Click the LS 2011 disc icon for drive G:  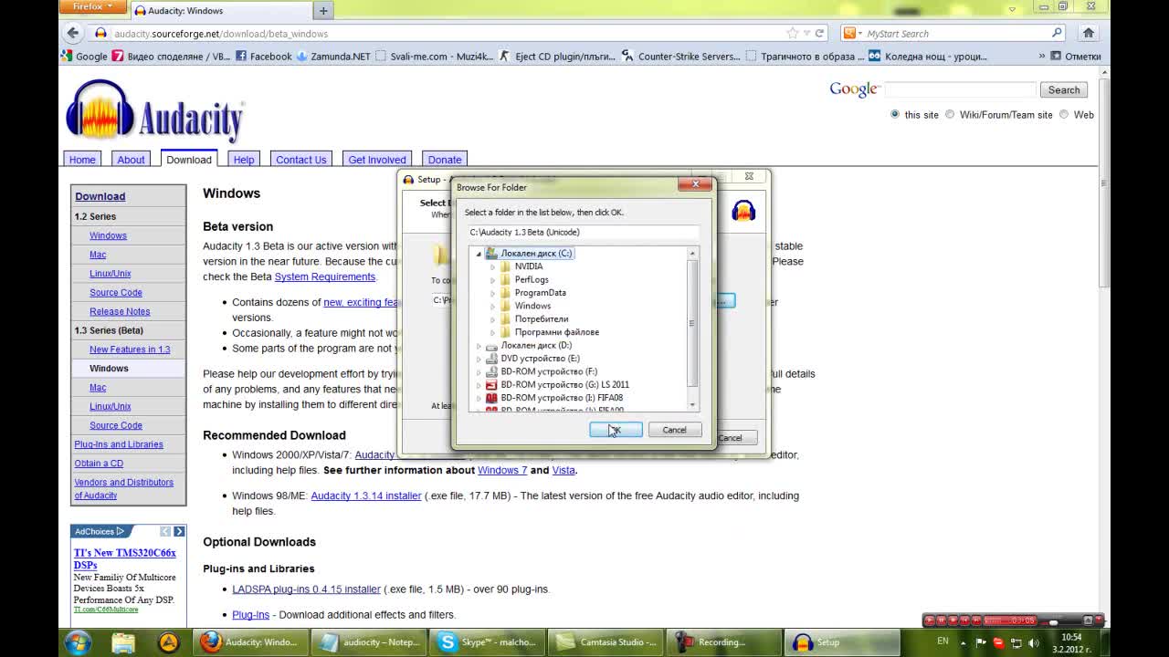point(491,385)
